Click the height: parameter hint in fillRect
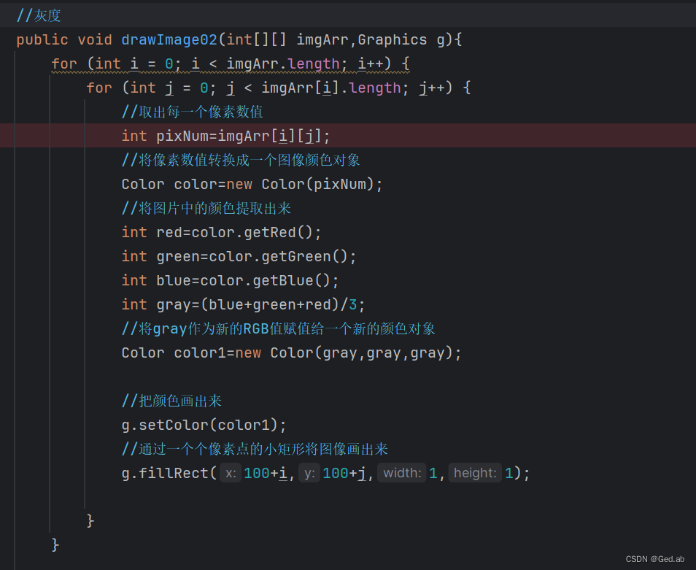 [x=475, y=473]
